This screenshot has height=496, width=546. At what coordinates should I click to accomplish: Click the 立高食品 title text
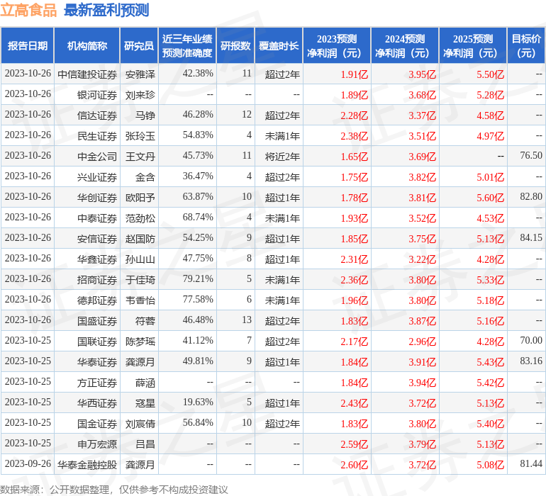click(x=28, y=10)
